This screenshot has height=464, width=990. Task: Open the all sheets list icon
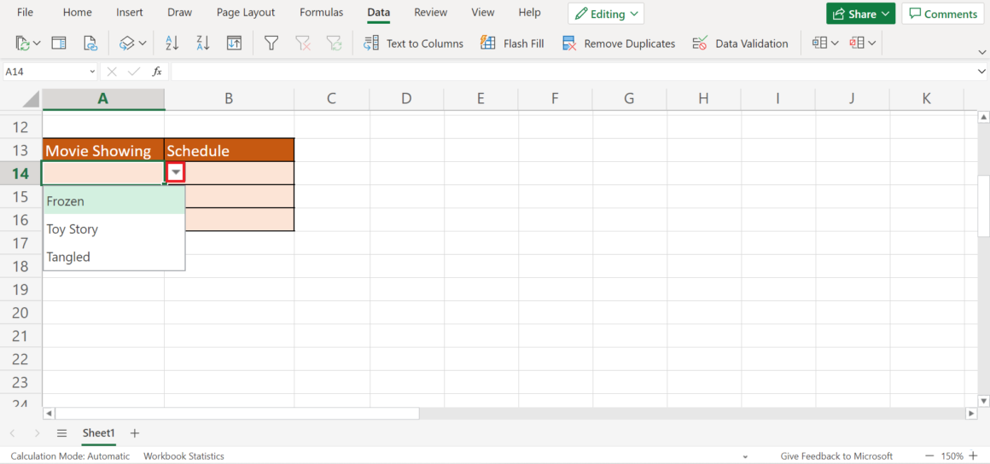coord(61,433)
